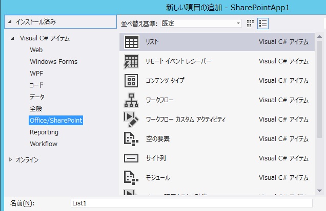
Task: Select the ワークフロー template icon
Action: [x=131, y=100]
